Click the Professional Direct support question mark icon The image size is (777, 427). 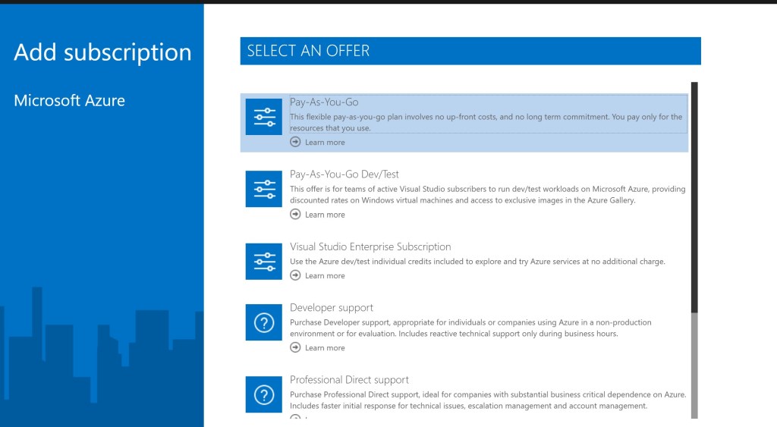tap(263, 394)
